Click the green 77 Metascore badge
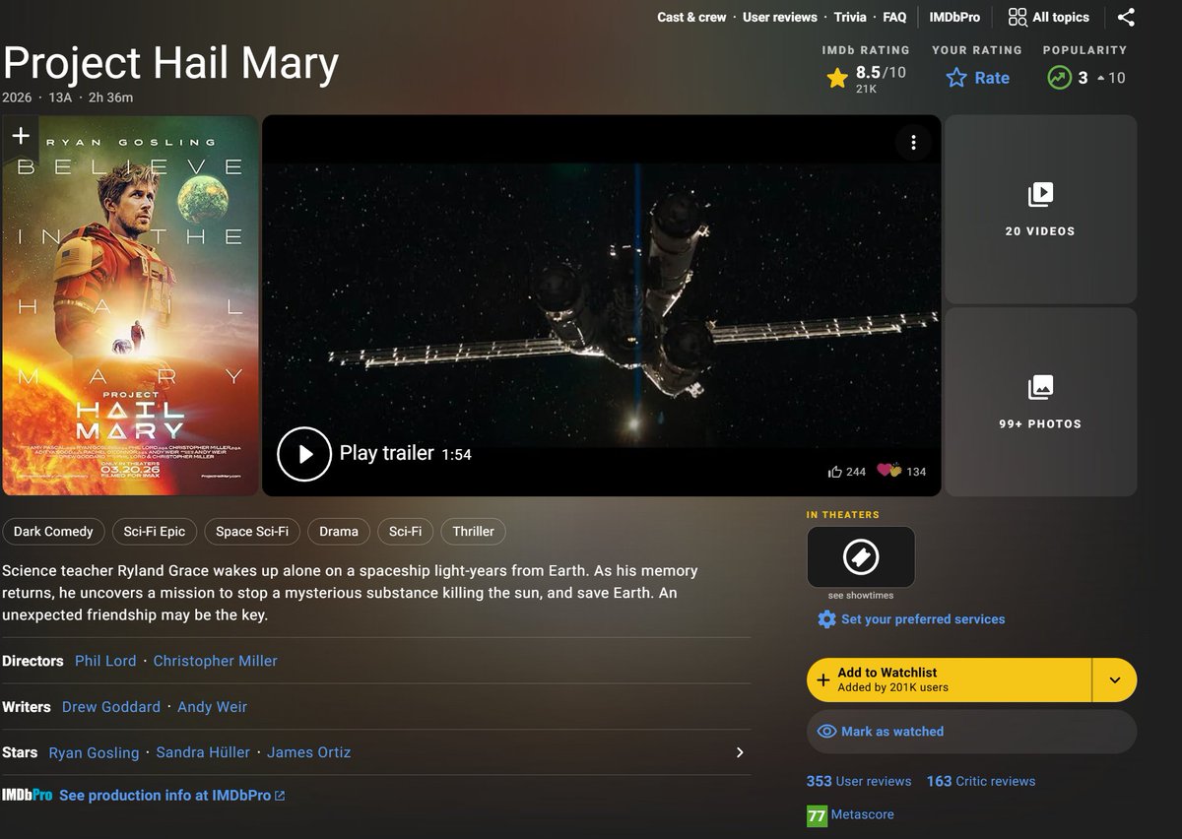Image resolution: width=1182 pixels, height=839 pixels. [x=817, y=816]
